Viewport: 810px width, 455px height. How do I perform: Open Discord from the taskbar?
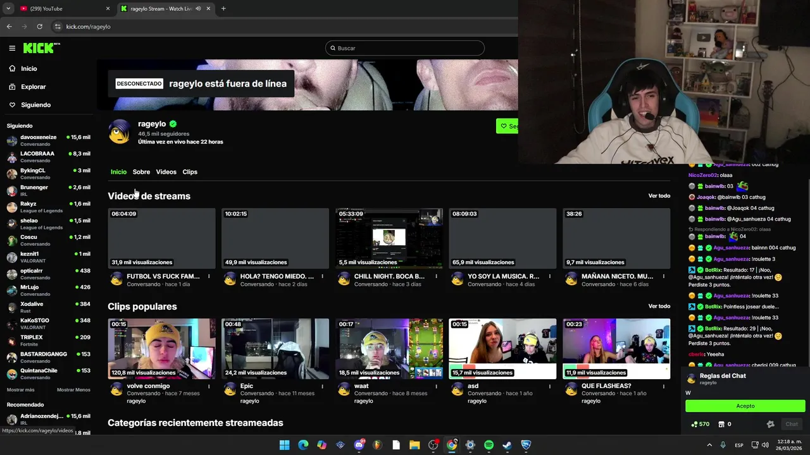click(359, 445)
